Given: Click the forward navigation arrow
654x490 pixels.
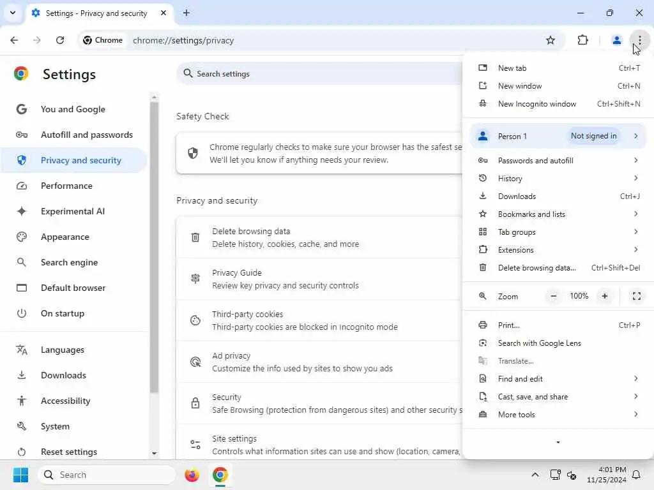Looking at the screenshot, I should pyautogui.click(x=36, y=40).
